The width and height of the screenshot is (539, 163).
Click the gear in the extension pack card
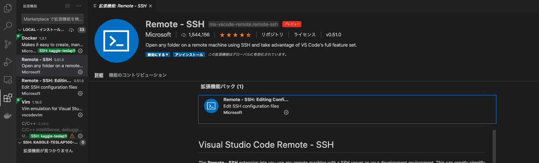[x=286, y=112]
